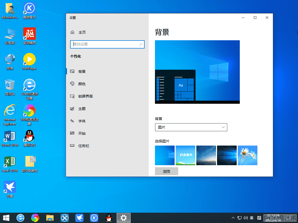Open the 开始 settings page
Viewport: 298px width, 223px height.
(x=107, y=133)
